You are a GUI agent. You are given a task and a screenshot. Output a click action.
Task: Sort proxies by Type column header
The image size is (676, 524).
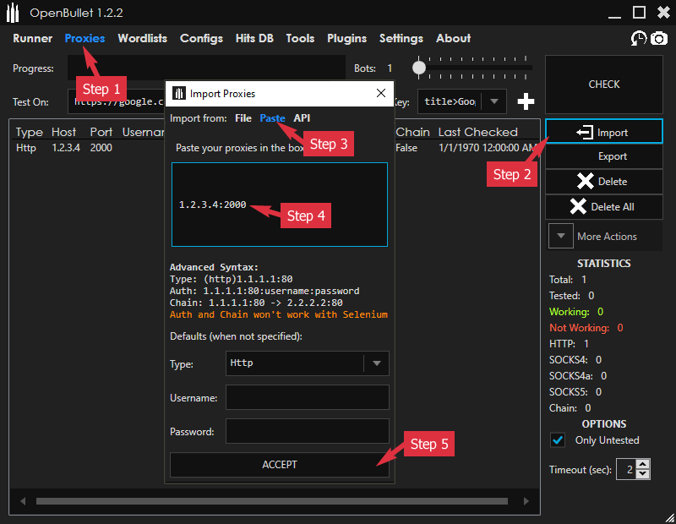30,132
